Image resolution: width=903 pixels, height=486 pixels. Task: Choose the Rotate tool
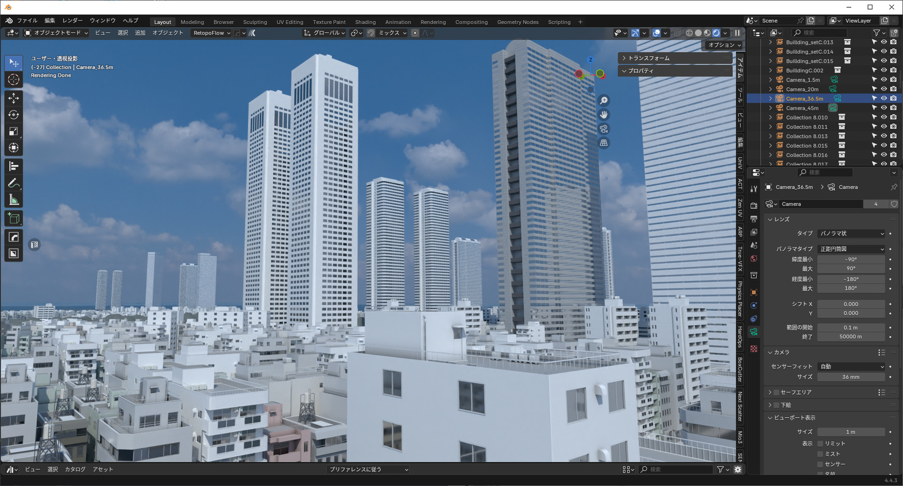click(x=14, y=114)
